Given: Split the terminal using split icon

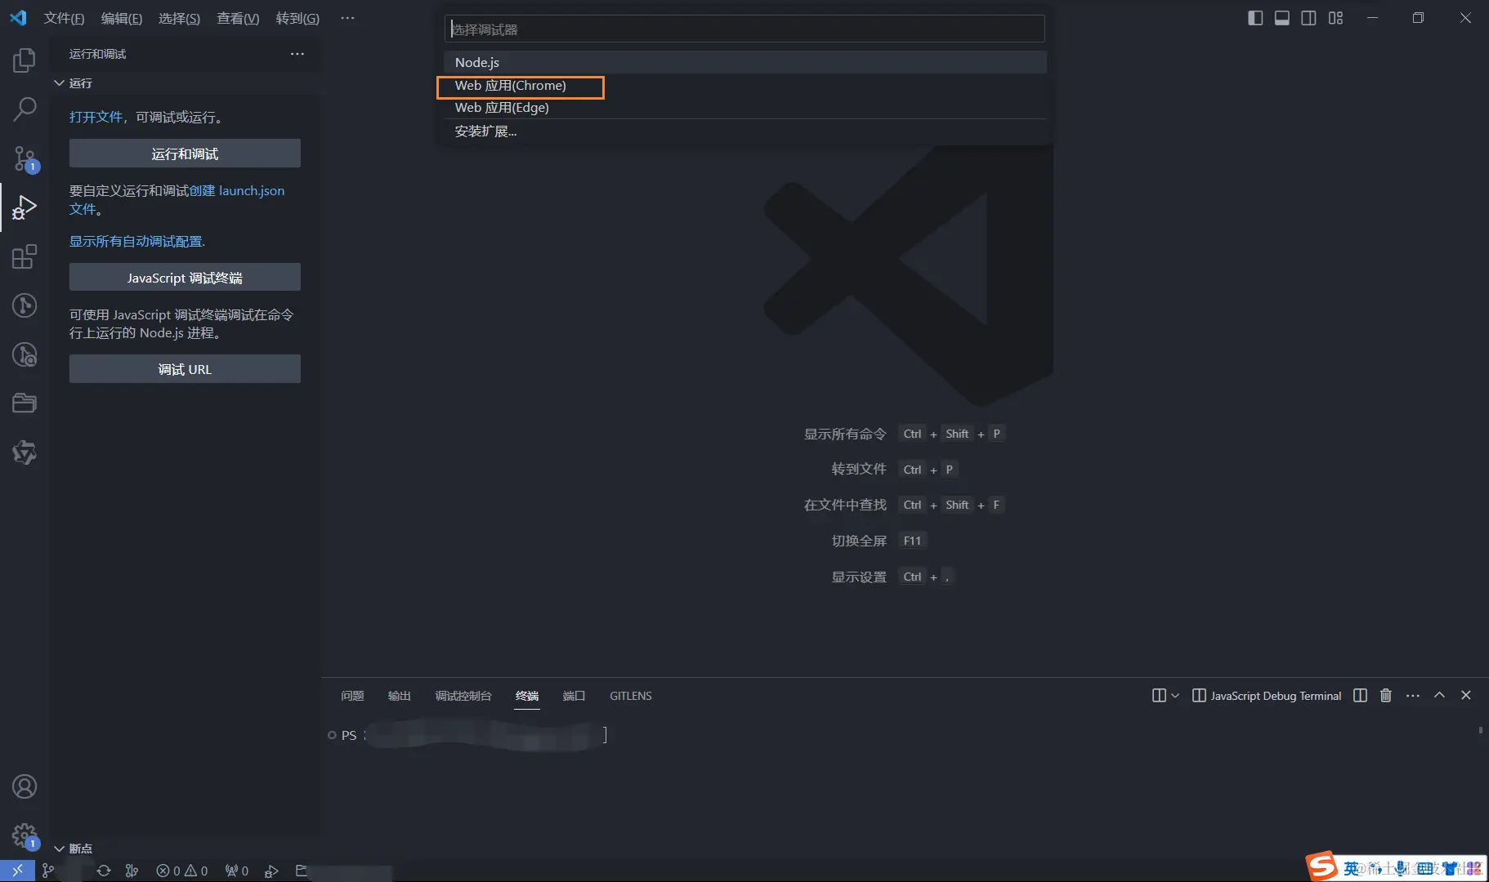Looking at the screenshot, I should click(1360, 695).
